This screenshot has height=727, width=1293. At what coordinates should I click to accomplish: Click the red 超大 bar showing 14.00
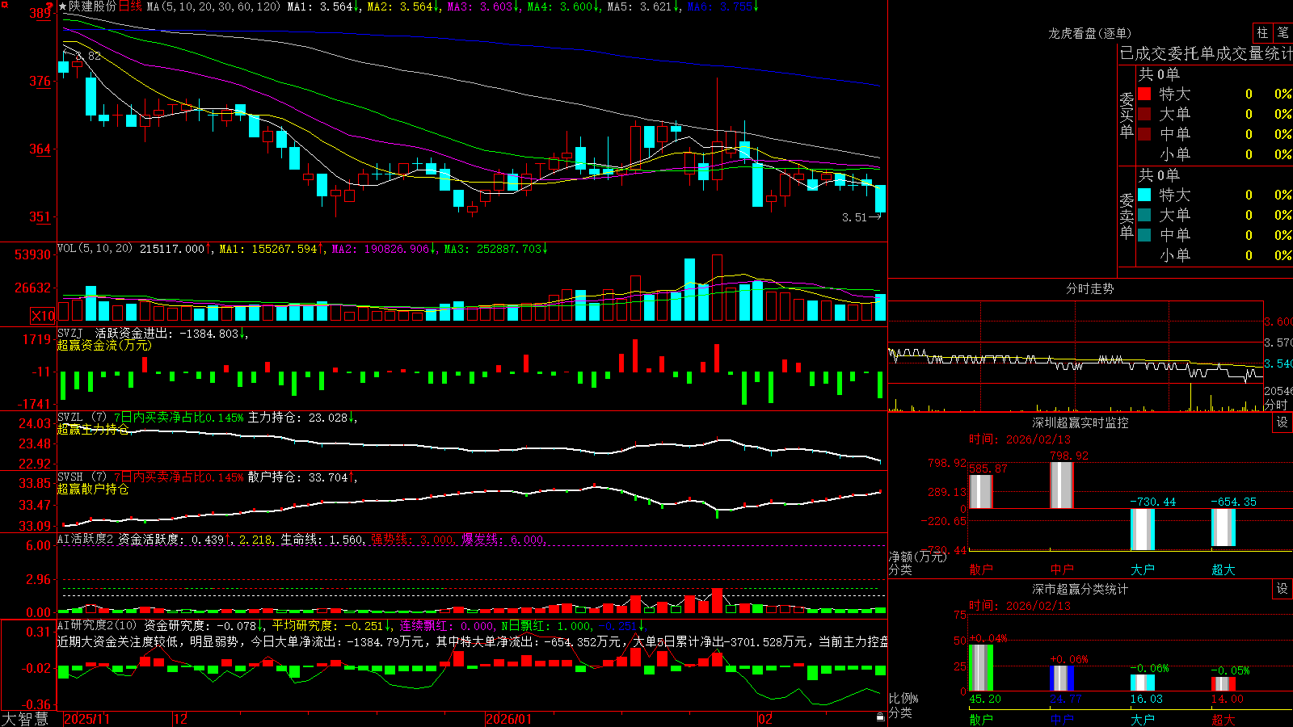pyautogui.click(x=1224, y=684)
